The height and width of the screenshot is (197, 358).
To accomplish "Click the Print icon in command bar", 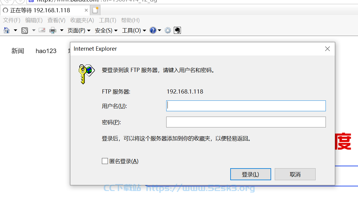I will click(53, 30).
